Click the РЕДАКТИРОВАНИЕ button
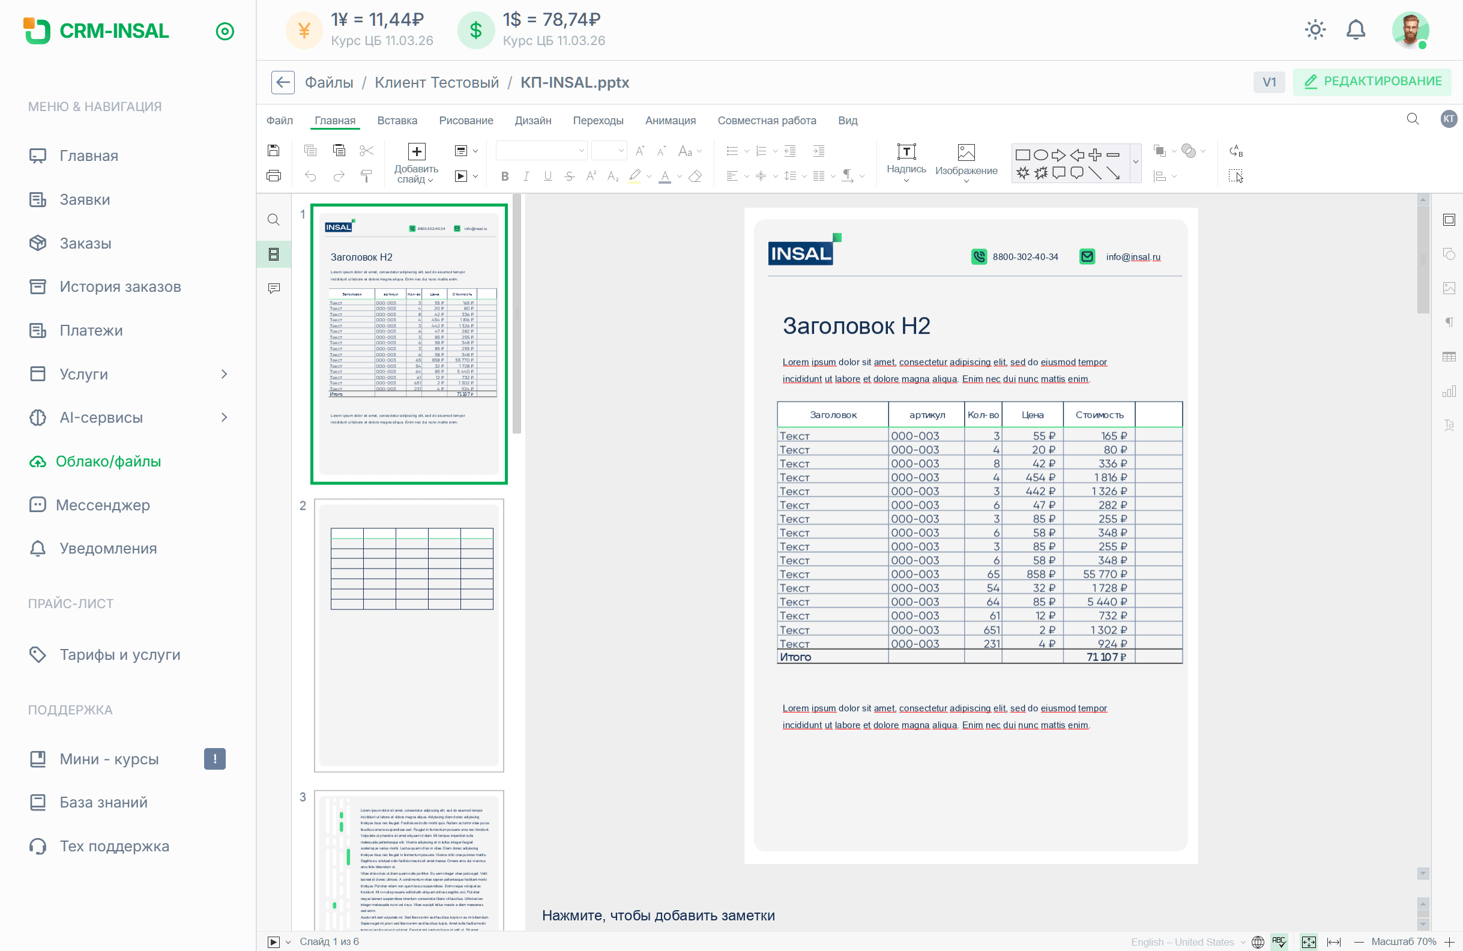The image size is (1463, 951). coord(1372,82)
